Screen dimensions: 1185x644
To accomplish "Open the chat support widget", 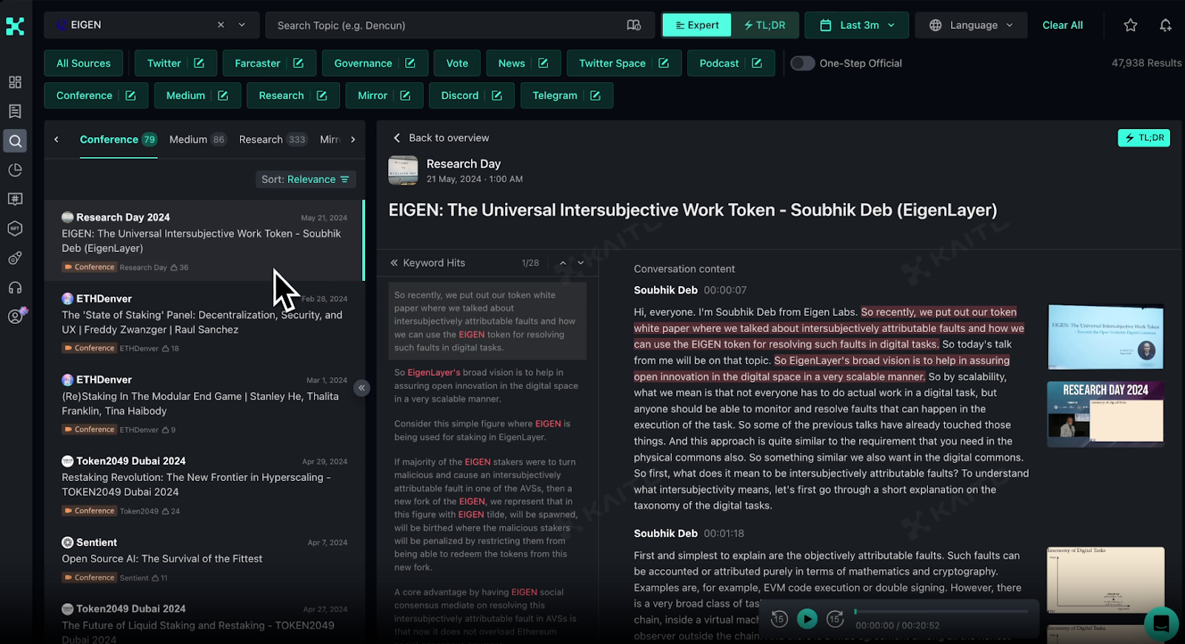I will pyautogui.click(x=1161, y=623).
